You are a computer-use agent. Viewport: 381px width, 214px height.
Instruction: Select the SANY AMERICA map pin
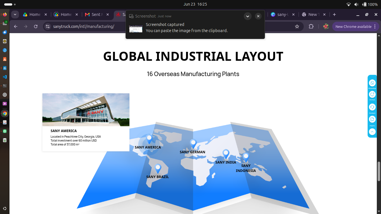(149, 139)
